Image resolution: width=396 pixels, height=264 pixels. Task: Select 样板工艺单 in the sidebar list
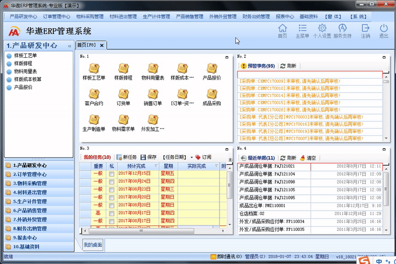(x=25, y=56)
